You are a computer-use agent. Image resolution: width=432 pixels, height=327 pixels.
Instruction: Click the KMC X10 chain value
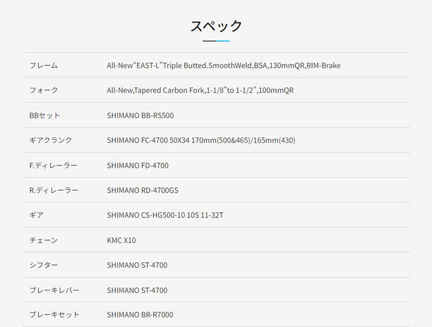pyautogui.click(x=121, y=240)
